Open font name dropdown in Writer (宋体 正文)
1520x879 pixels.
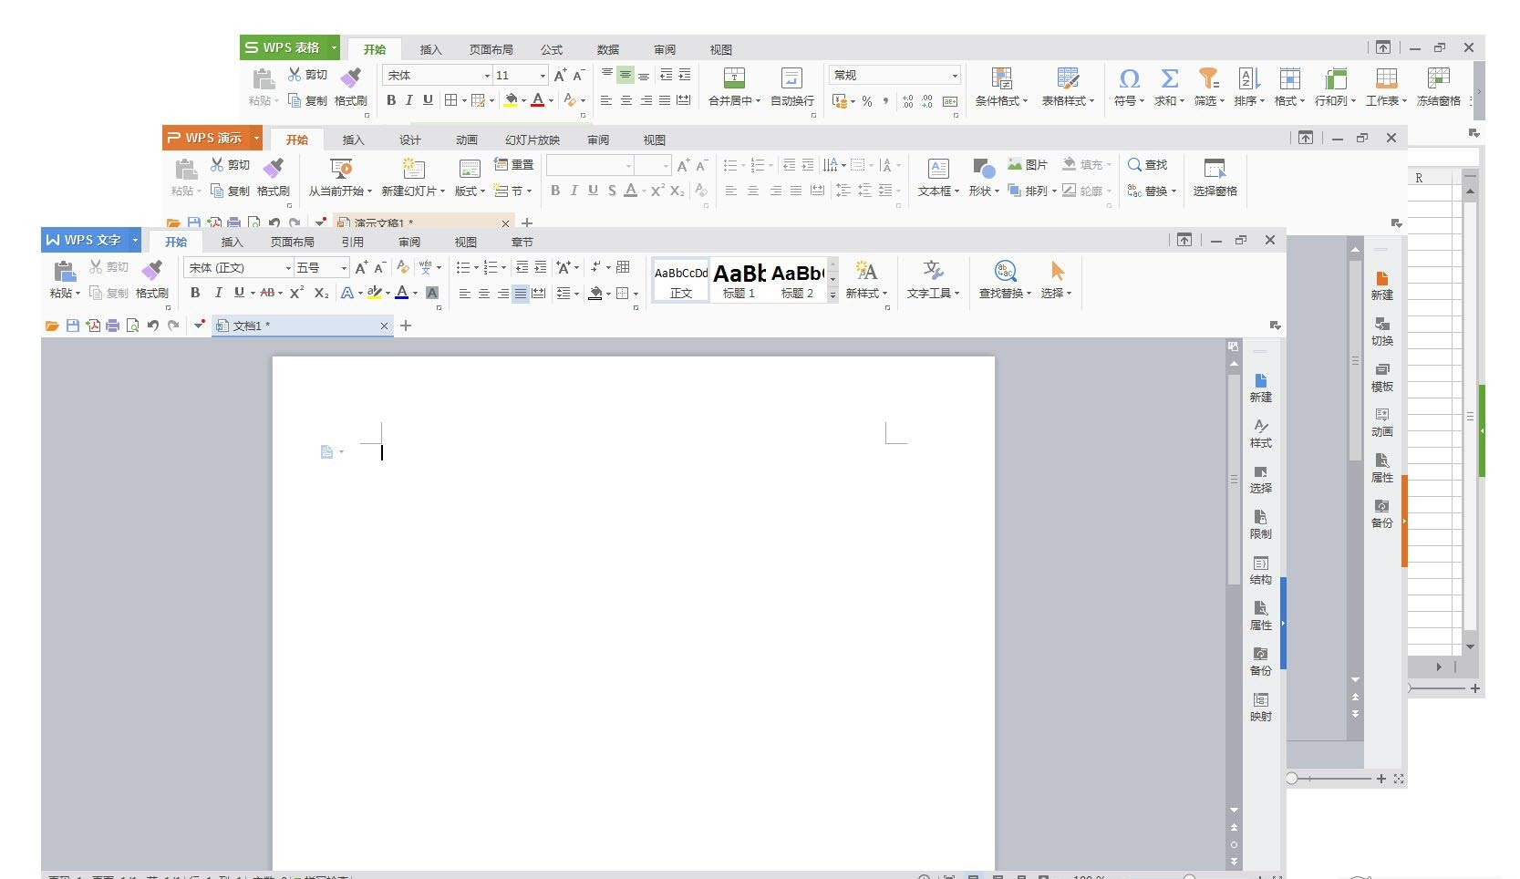(x=289, y=268)
